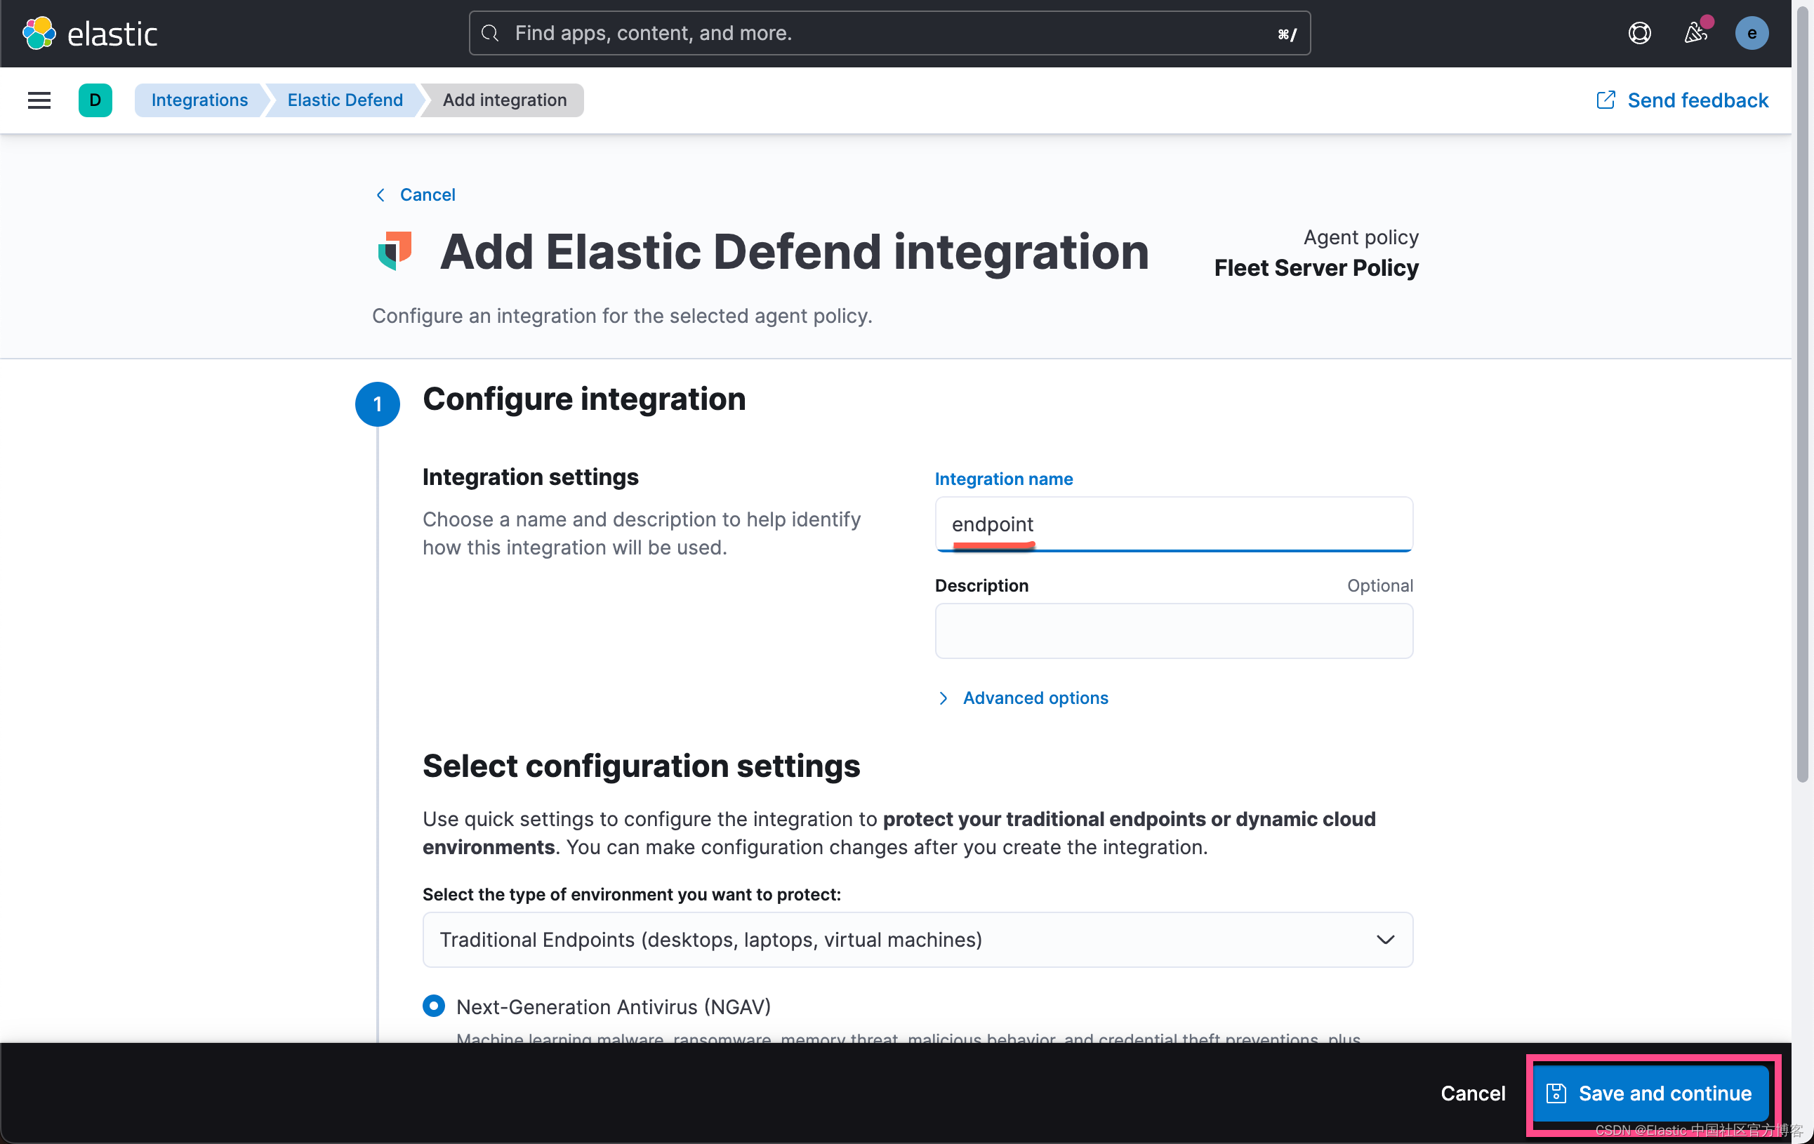This screenshot has height=1144, width=1814.
Task: Click the Elastic Defend shield logo
Action: (x=395, y=251)
